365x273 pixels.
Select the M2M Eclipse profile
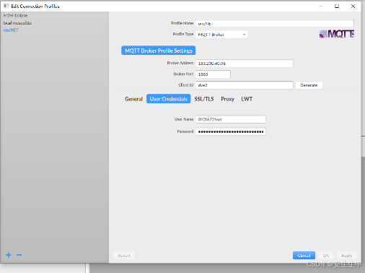pyautogui.click(x=15, y=15)
